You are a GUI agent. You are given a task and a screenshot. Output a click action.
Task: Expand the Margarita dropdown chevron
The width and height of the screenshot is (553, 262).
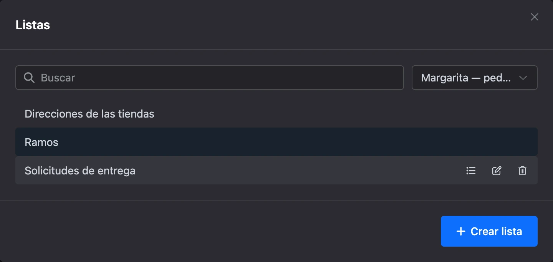pos(523,78)
